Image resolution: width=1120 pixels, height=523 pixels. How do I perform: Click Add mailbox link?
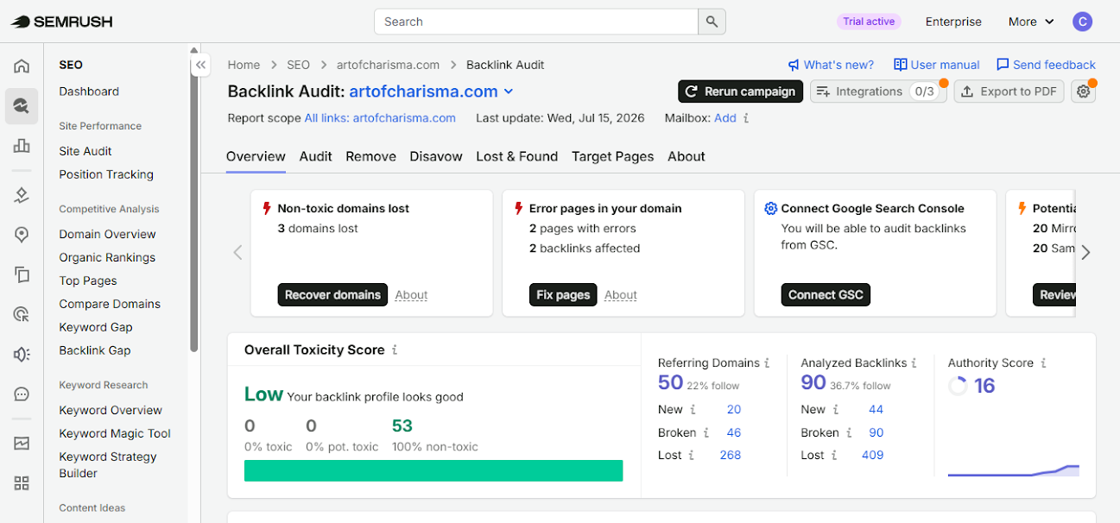tap(725, 118)
